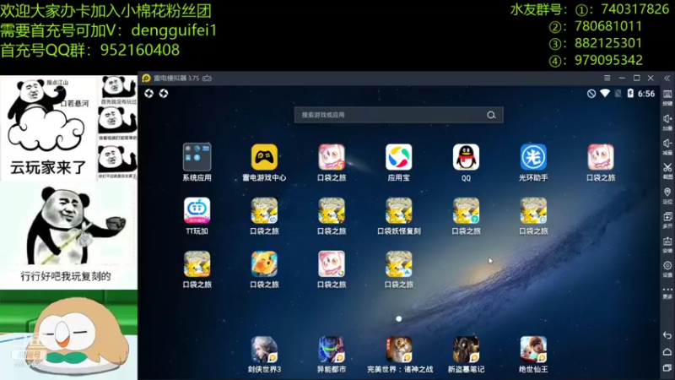Open 按键 keyboard mapping in sidebar
Image resolution: width=675 pixels, height=380 pixels.
click(x=667, y=98)
